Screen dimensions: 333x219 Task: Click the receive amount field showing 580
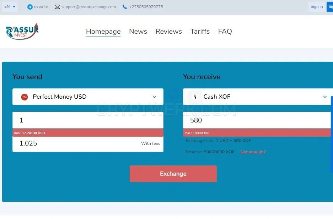pos(257,120)
